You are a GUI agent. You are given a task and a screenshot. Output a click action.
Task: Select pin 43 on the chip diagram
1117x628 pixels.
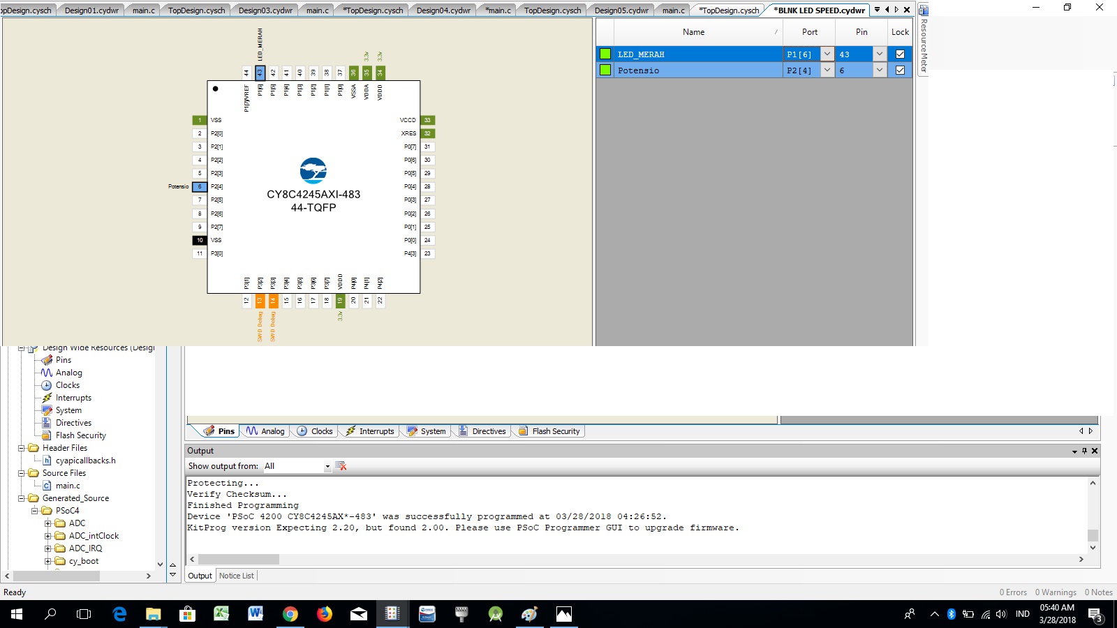[x=260, y=73]
